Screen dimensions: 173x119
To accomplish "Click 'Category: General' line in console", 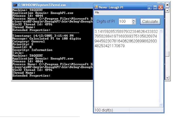I will 28,41.
